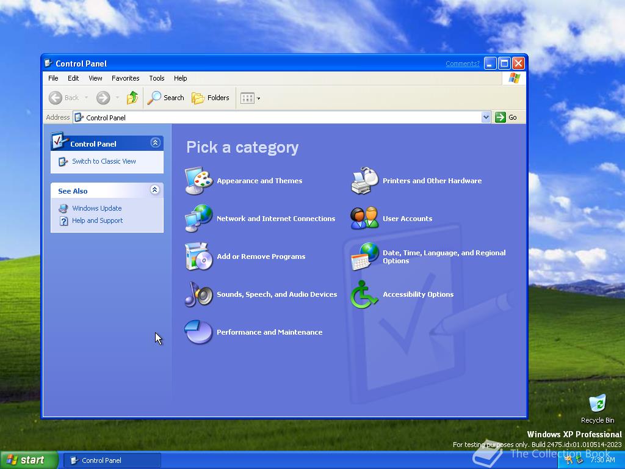Open the Help menu

[180, 78]
